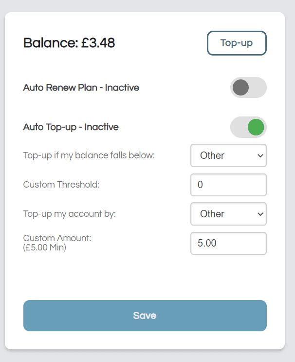Disable the Auto Top-up toggle switch
The height and width of the screenshot is (362, 295).
pyautogui.click(x=248, y=127)
